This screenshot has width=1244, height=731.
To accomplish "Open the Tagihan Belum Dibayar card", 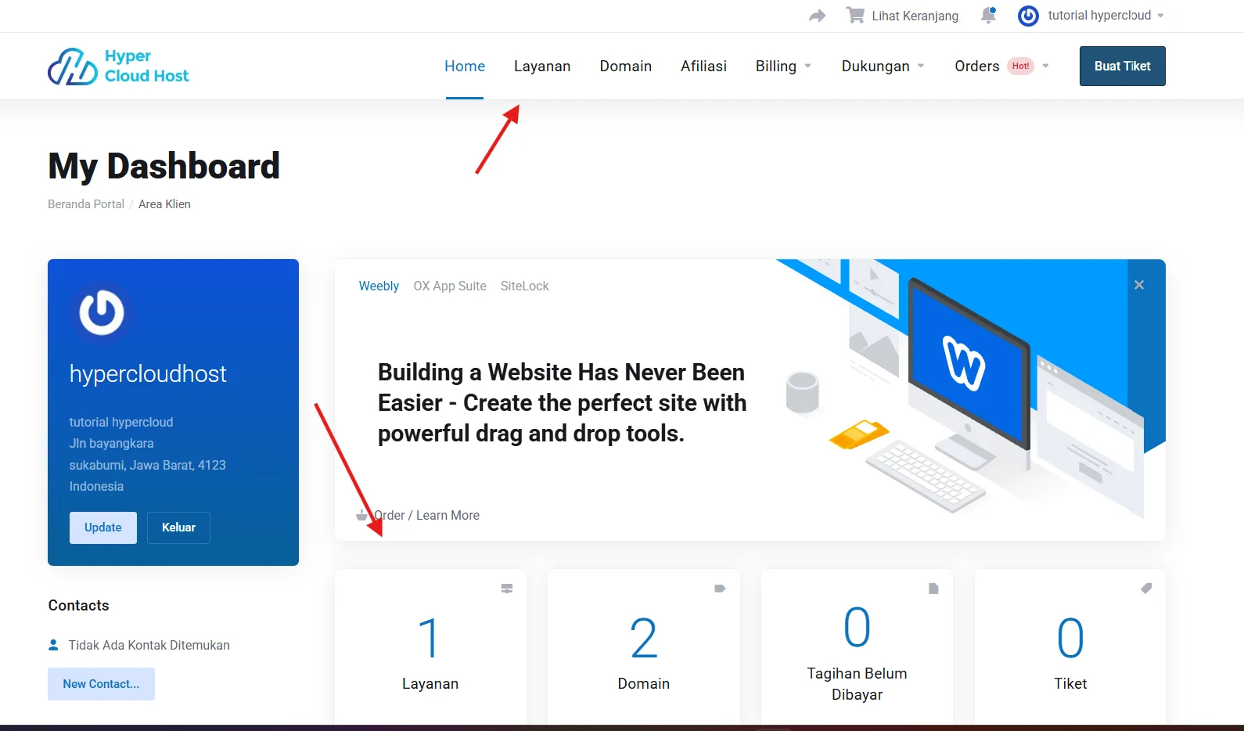I will 857,647.
